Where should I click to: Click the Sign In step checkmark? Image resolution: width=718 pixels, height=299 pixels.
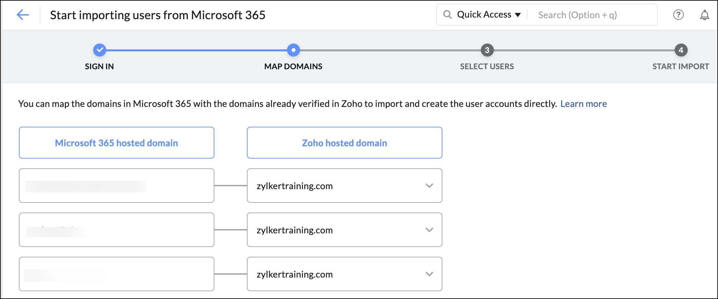point(100,50)
